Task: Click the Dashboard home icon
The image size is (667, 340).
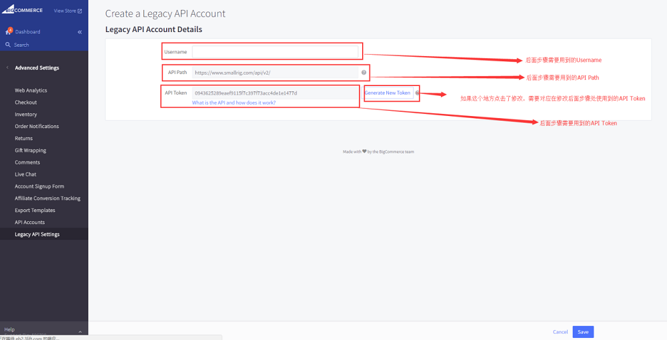Action: pyautogui.click(x=9, y=31)
